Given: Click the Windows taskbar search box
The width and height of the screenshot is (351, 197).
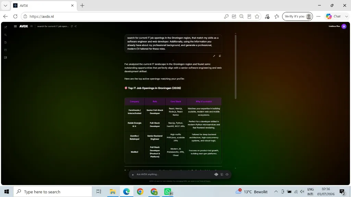Looking at the screenshot, I should (53, 192).
